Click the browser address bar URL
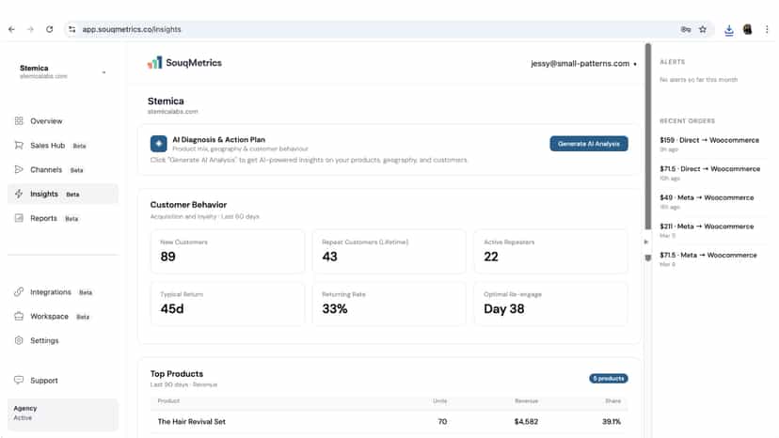779x438 pixels. click(x=131, y=29)
